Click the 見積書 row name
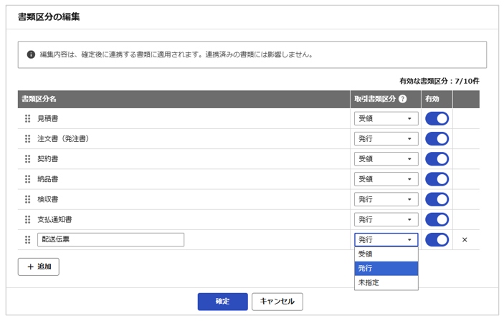Image resolution: width=504 pixels, height=321 pixels. tap(47, 118)
